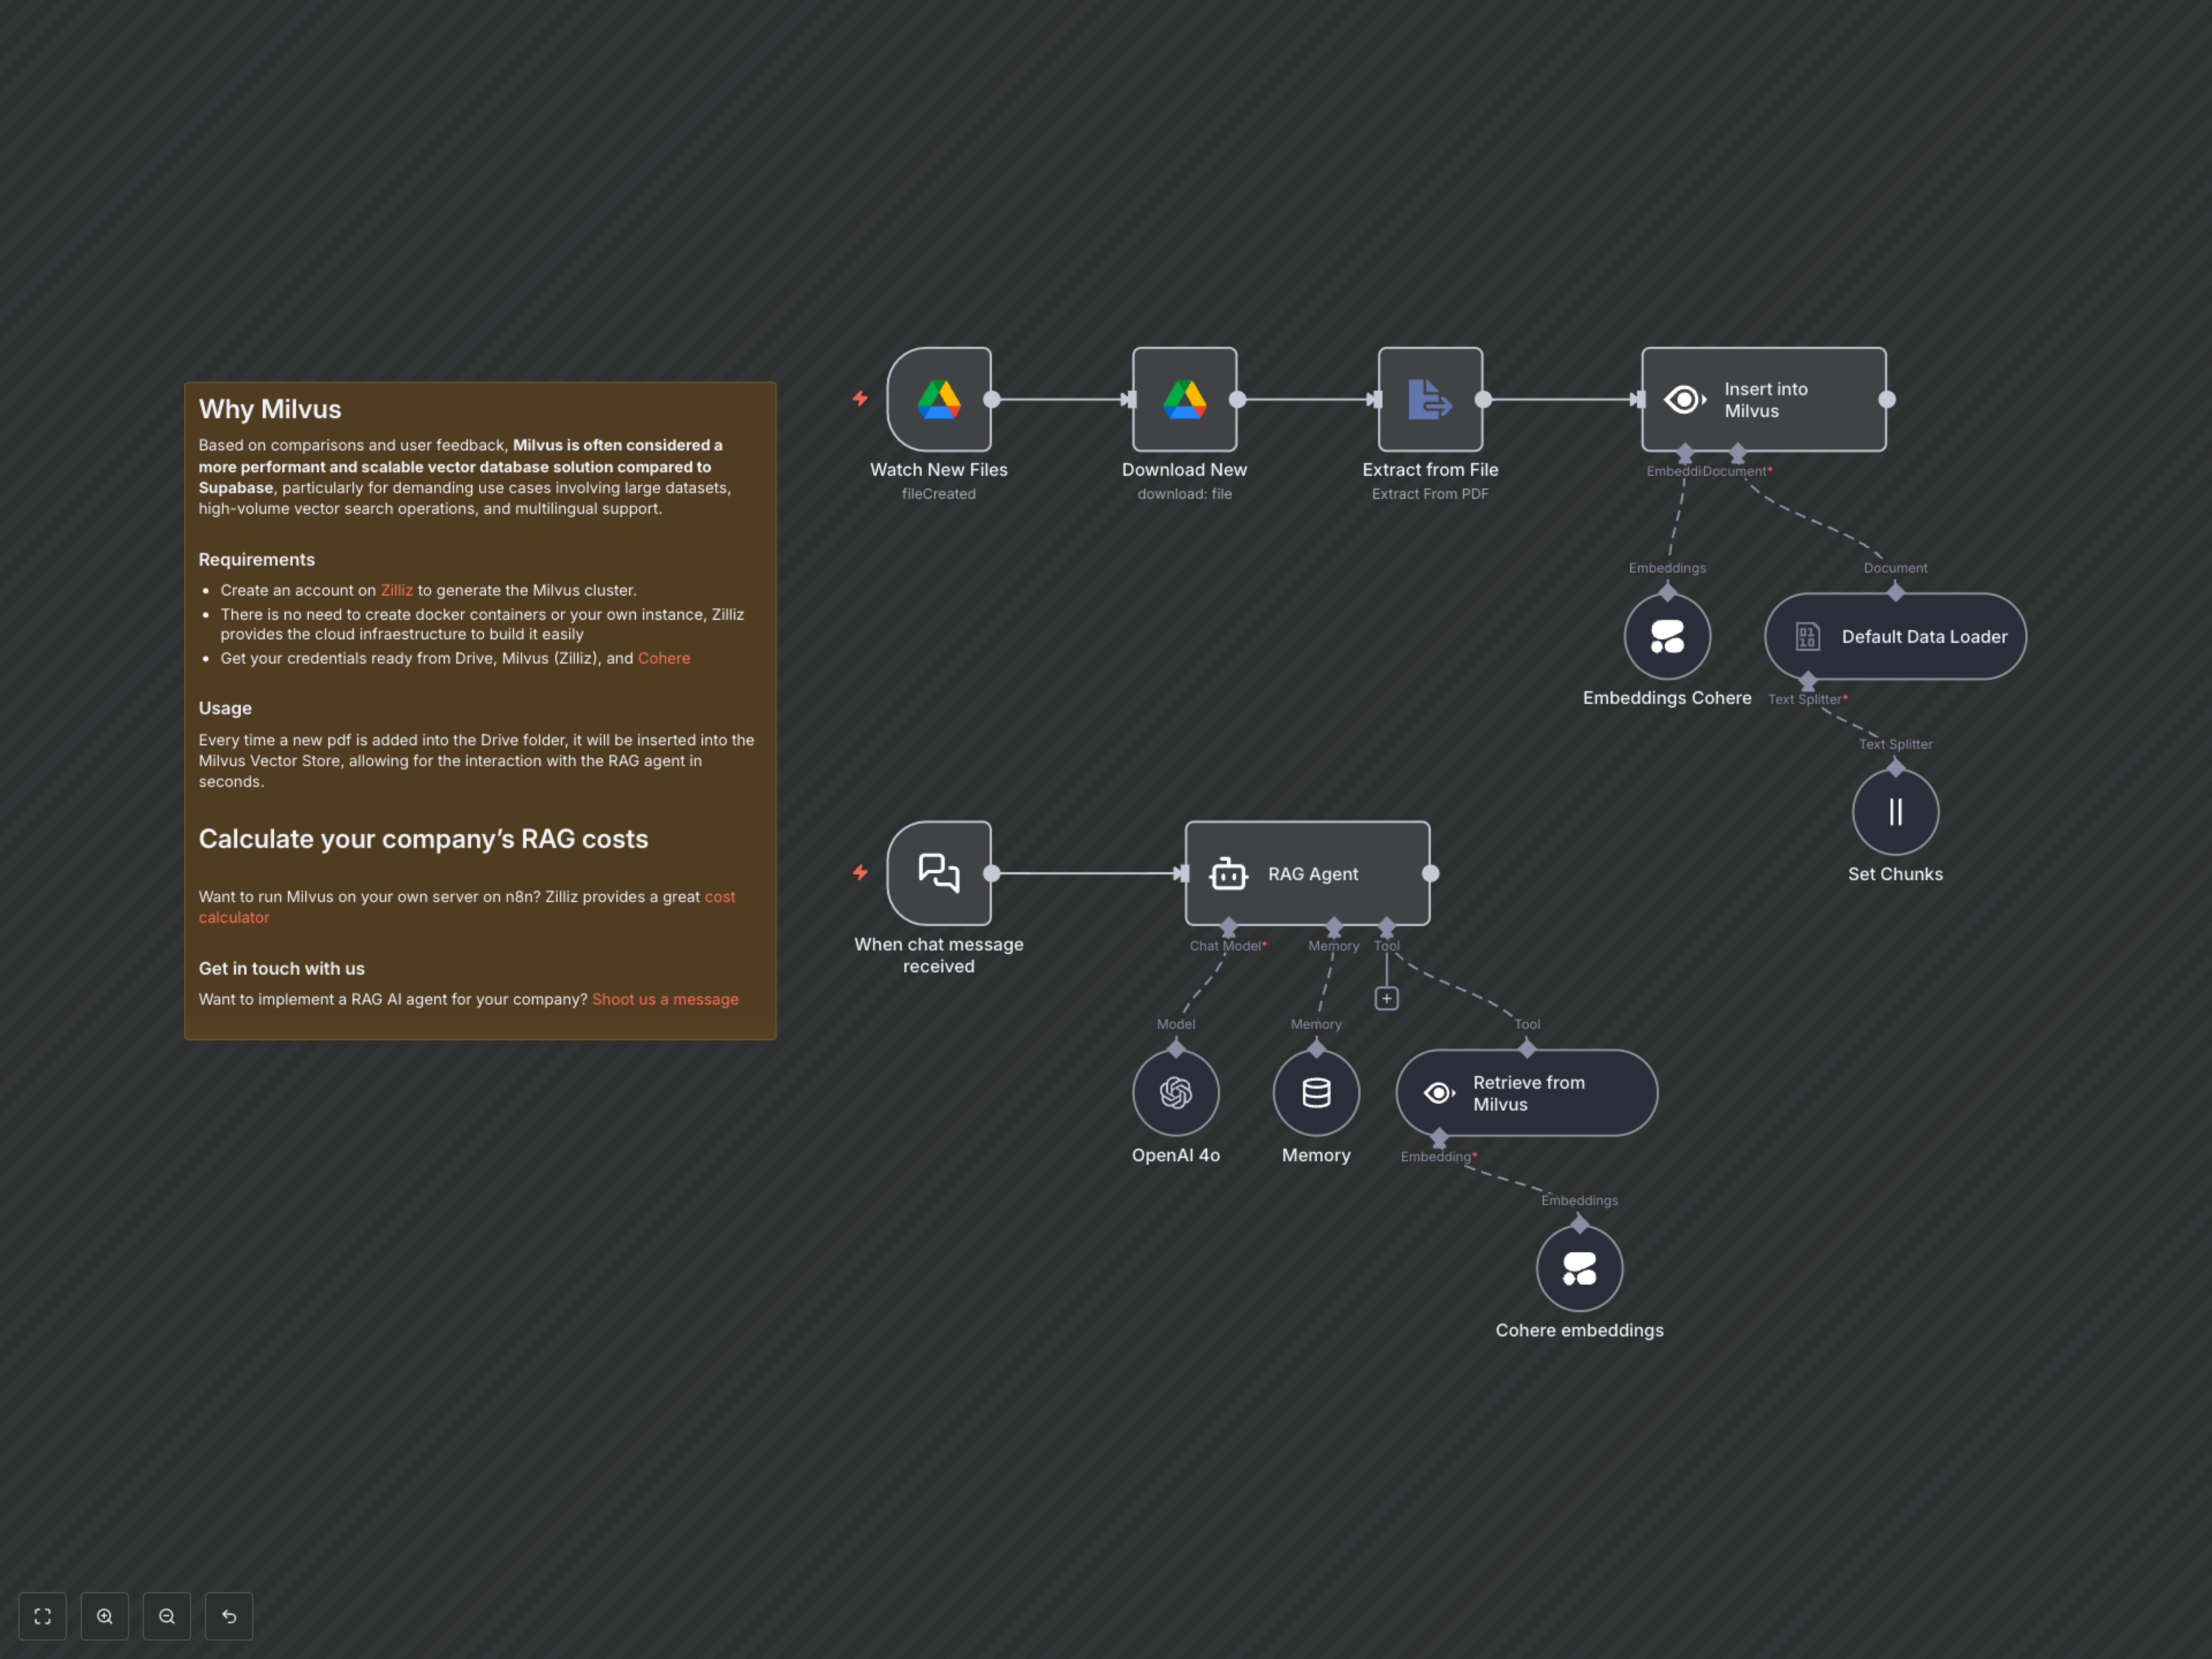2212x1659 pixels.
Task: Click the fit-to-view canvas button
Action: [x=42, y=1616]
